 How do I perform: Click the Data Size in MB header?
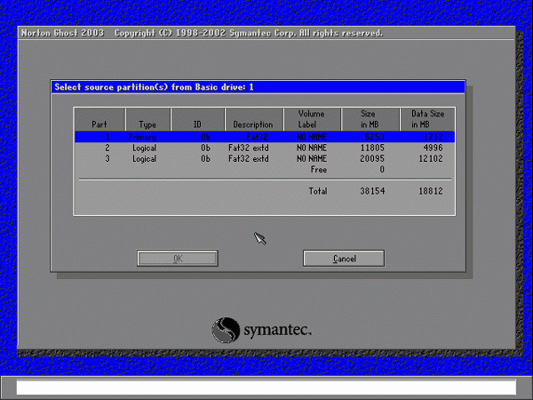427,119
